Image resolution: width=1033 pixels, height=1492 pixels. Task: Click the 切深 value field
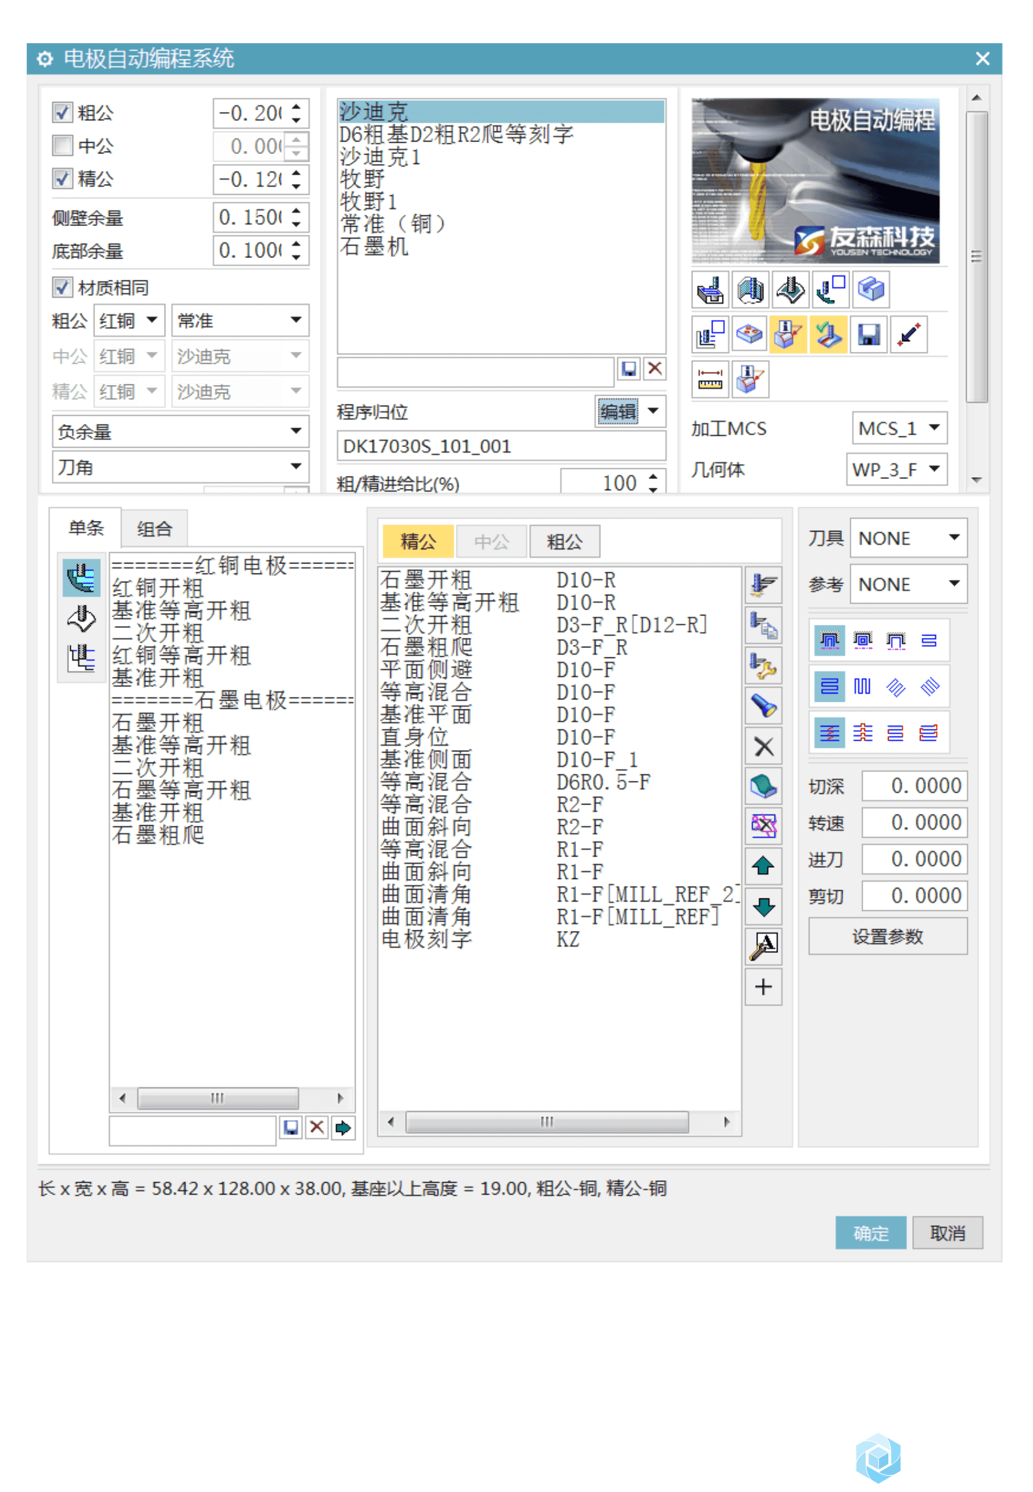915,786
